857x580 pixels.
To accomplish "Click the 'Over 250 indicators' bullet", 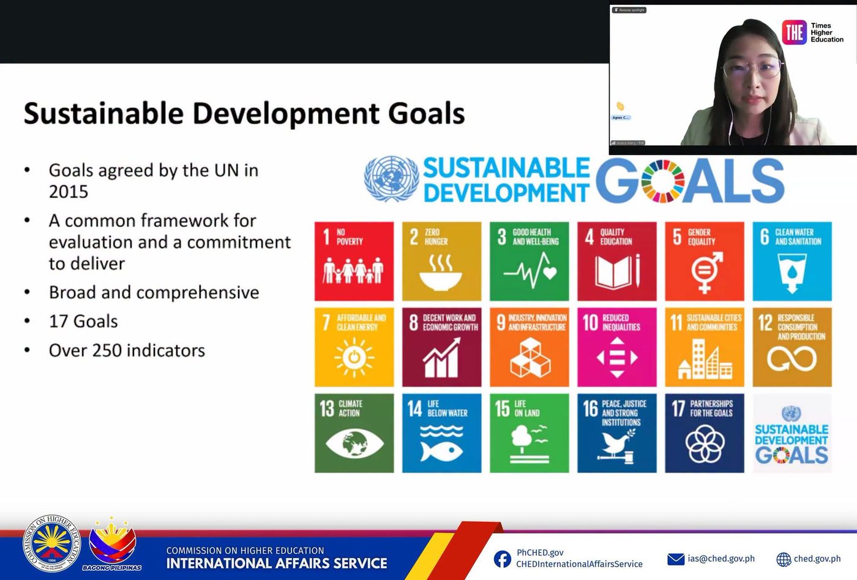I will point(127,351).
